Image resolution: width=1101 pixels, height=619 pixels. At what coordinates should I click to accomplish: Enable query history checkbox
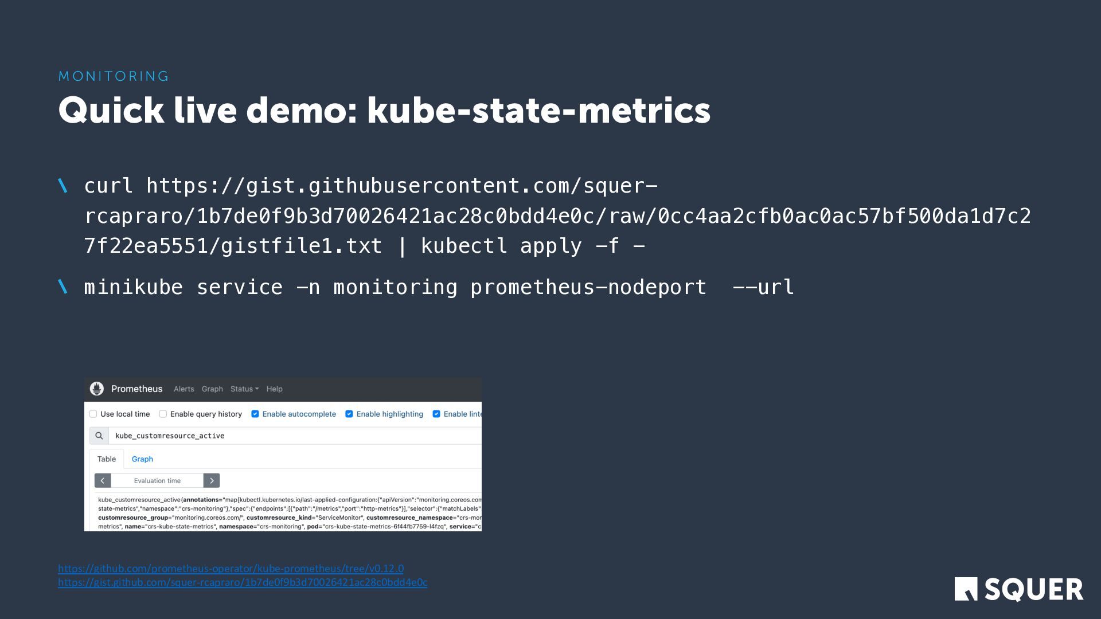click(x=163, y=414)
